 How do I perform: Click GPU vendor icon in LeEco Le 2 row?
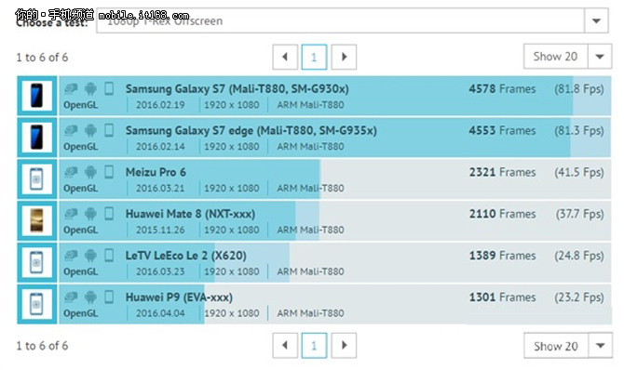pyautogui.click(x=71, y=255)
